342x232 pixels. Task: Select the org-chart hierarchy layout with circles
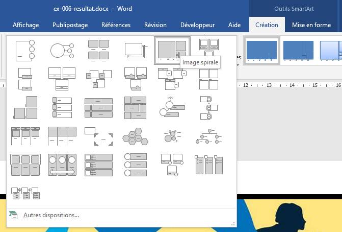coord(209,136)
